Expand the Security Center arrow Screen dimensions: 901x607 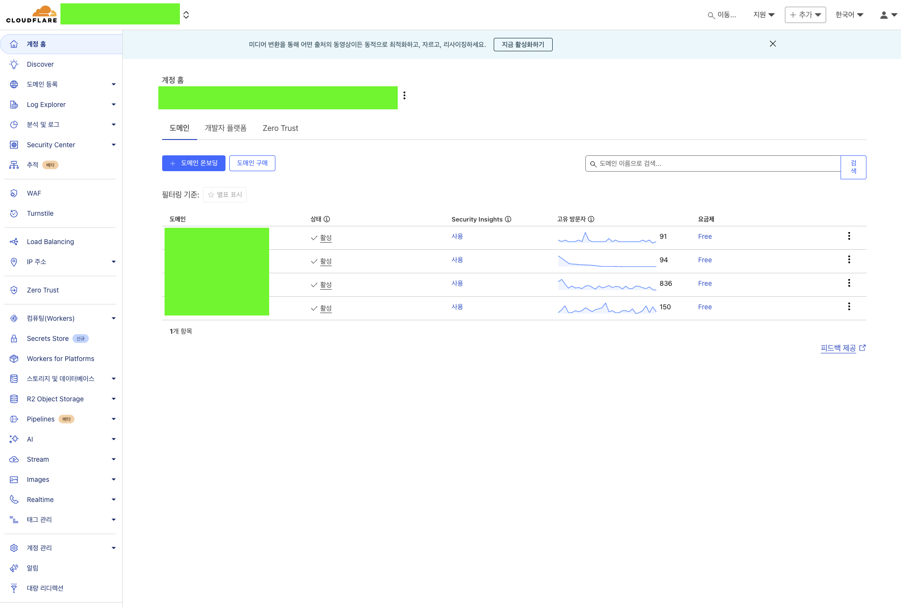(x=114, y=145)
